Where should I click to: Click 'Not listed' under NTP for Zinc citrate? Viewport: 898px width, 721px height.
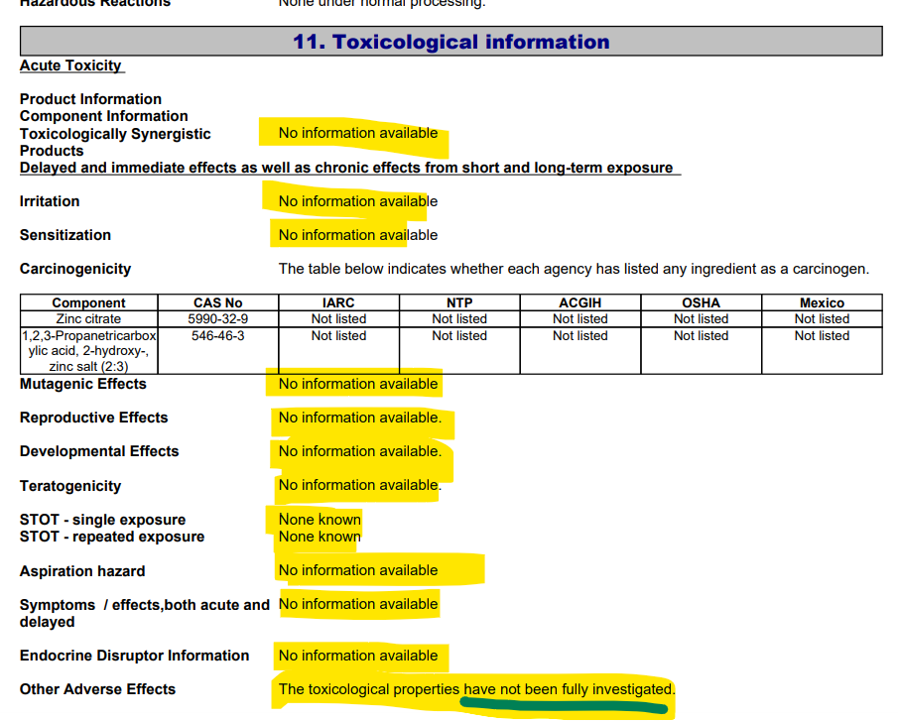click(x=459, y=318)
